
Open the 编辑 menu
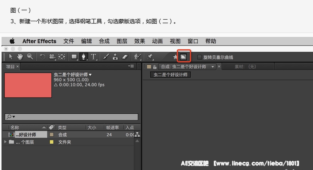coord(86,41)
